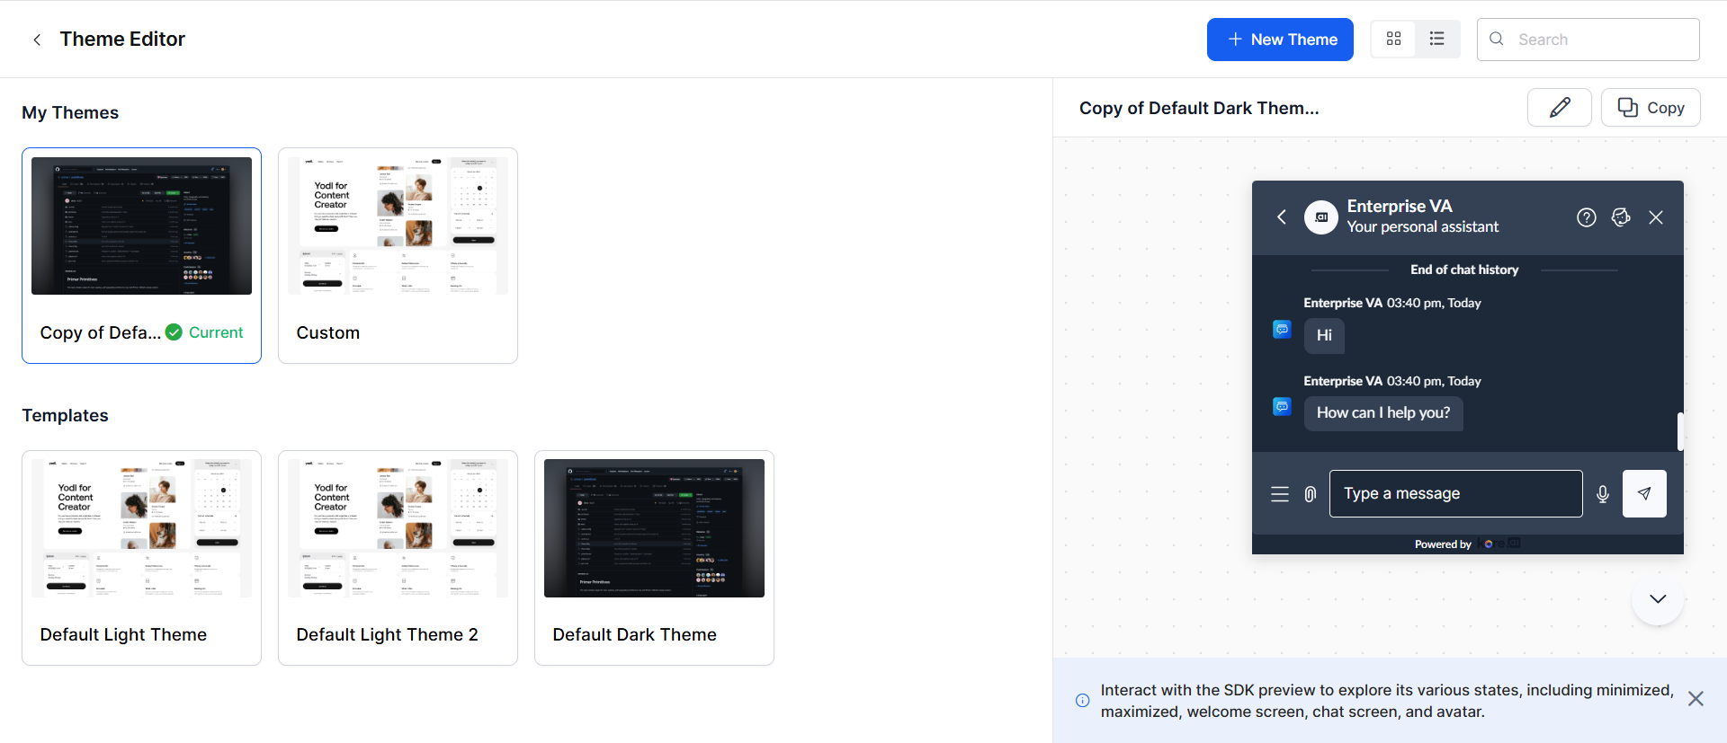Minimize chat using the down chevron button
Viewport: 1727px width, 743px height.
coord(1657,599)
